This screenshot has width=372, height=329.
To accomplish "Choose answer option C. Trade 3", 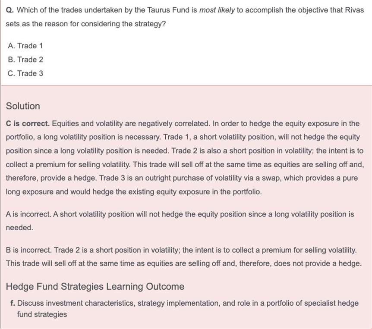I will tap(25, 73).
